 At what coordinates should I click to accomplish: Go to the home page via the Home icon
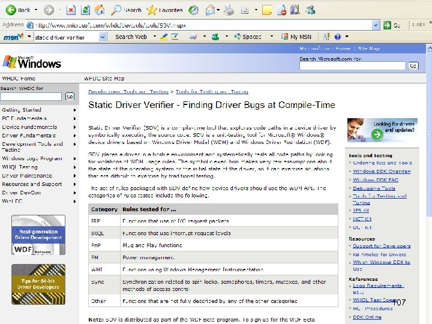100,10
